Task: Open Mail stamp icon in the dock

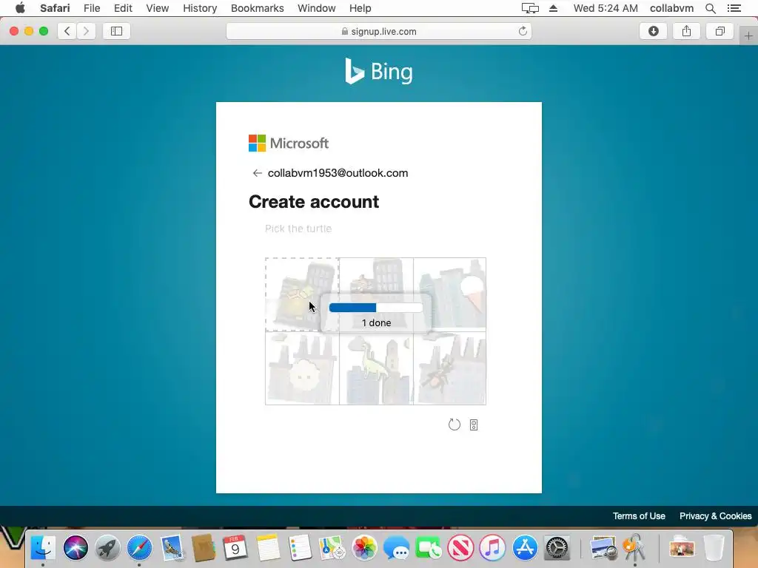Action: click(x=172, y=548)
